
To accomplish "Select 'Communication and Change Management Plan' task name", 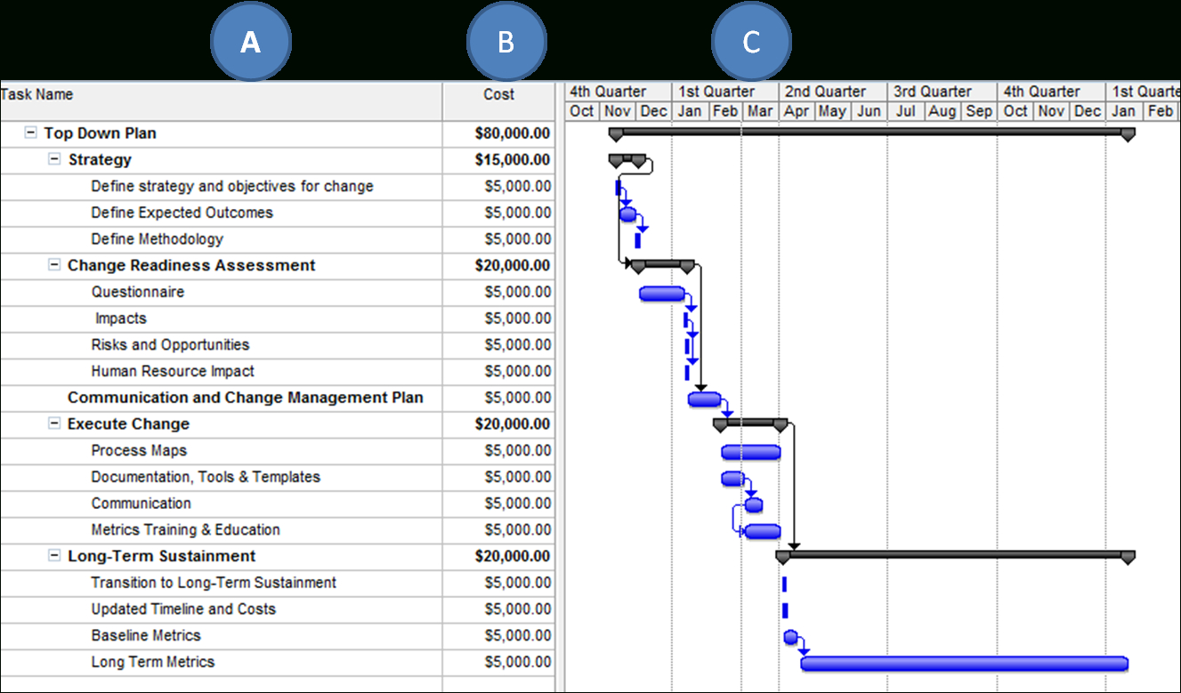I will (246, 398).
